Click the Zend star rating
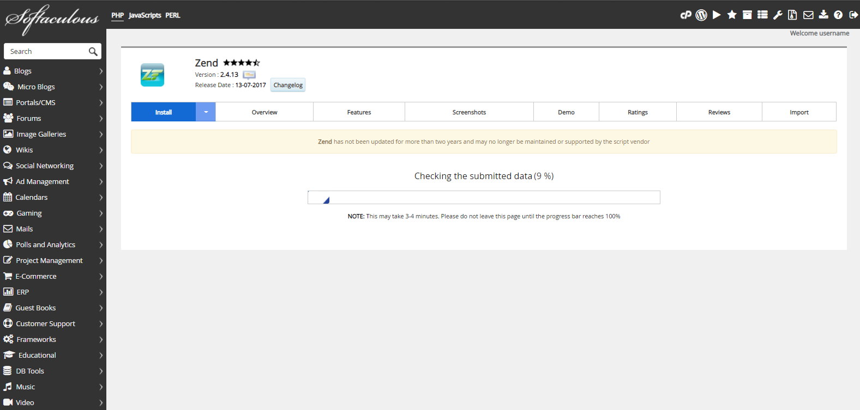The width and height of the screenshot is (860, 410). tap(242, 63)
